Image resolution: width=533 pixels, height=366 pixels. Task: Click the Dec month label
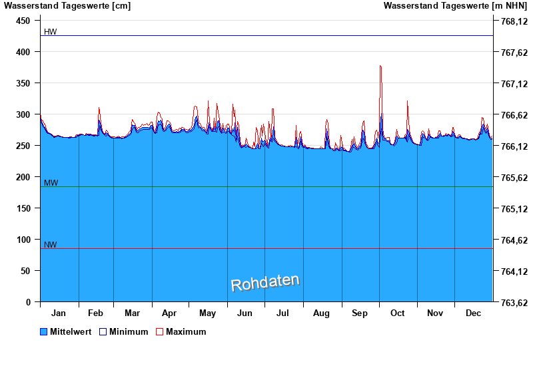[x=473, y=313]
